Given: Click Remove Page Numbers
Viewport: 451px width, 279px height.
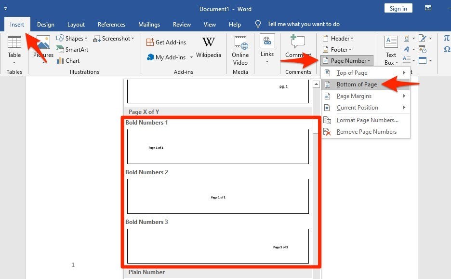Looking at the screenshot, I should [x=365, y=132].
